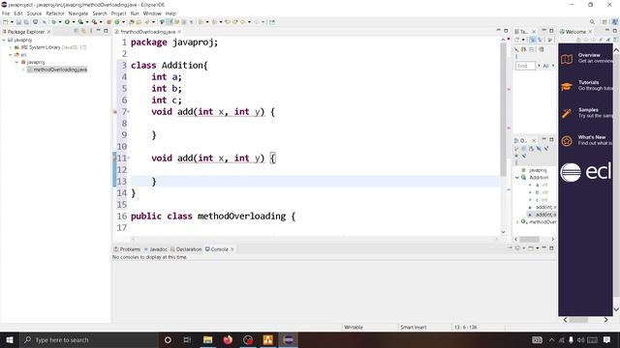Image resolution: width=620 pixels, height=348 pixels.
Task: Click the Java perspective icon
Action: pyautogui.click(x=615, y=22)
